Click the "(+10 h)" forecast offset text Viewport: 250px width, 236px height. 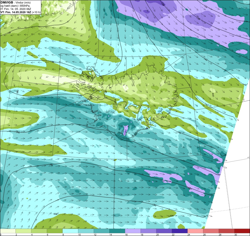[36, 12]
